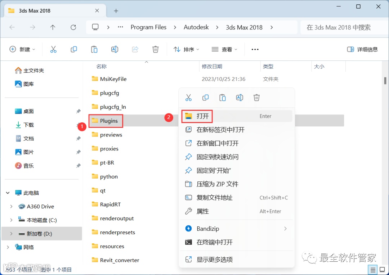The height and width of the screenshot is (275, 389).
Task: Open the See more ellipsis in the toolbar
Action: click(x=255, y=49)
